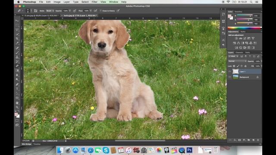Screen dimensions: 276x155
Task: Click the horizontal scrollbar below canvas
Action: [x=140, y=141]
